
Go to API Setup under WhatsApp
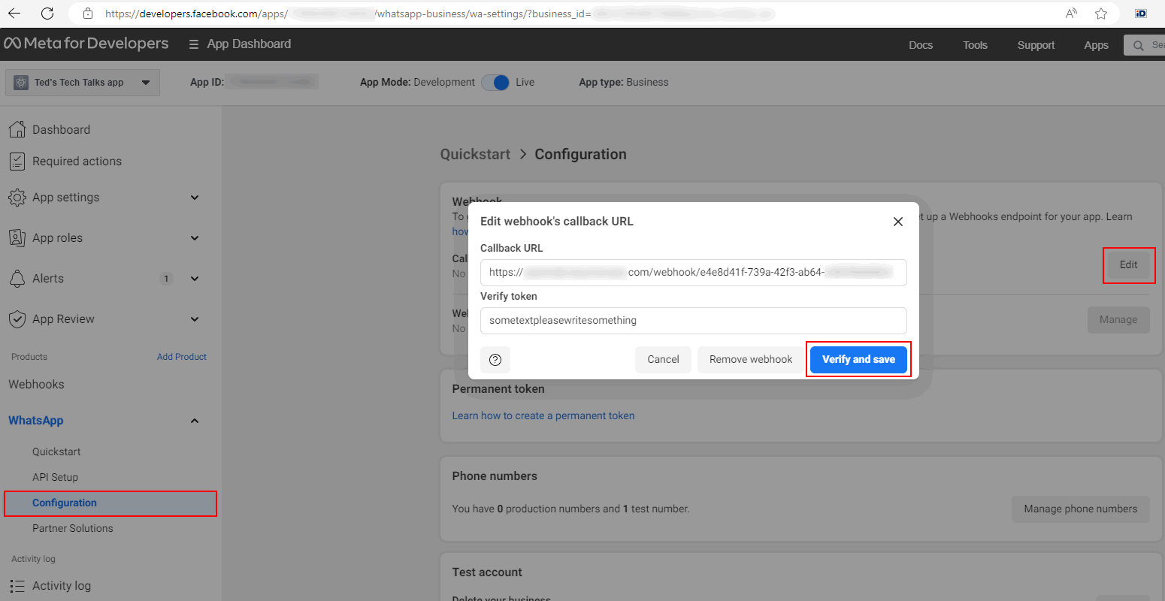point(55,477)
